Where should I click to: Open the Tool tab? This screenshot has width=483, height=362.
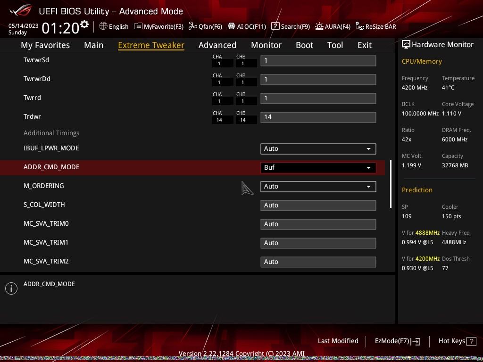point(335,45)
